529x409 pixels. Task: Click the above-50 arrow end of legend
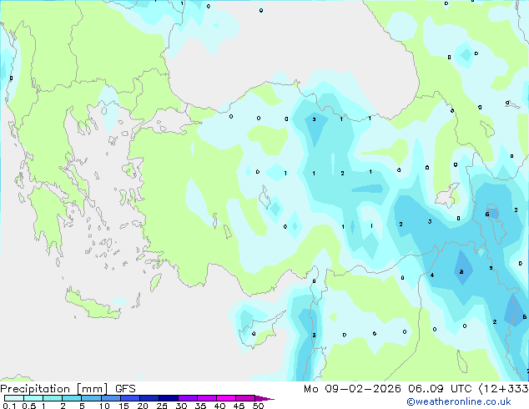pyautogui.click(x=264, y=398)
